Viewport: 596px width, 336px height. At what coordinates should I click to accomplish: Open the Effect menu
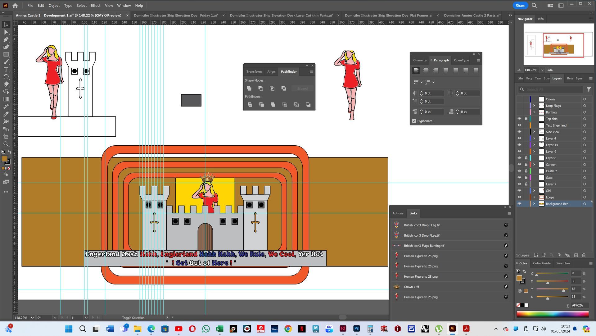[95, 6]
